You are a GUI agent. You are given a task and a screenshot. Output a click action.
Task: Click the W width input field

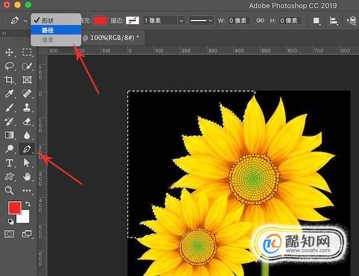[239, 20]
